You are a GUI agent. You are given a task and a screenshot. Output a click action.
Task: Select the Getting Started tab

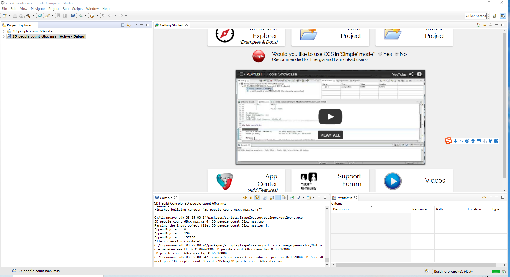coord(171,25)
